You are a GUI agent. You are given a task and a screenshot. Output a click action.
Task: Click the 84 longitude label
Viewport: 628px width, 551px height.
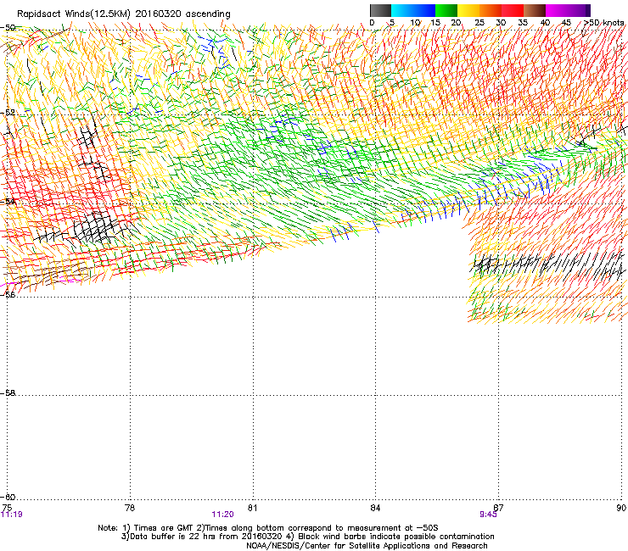coord(375,508)
